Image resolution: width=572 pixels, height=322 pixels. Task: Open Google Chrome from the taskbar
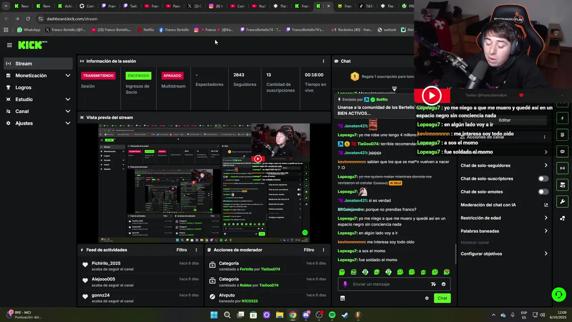pos(293,315)
